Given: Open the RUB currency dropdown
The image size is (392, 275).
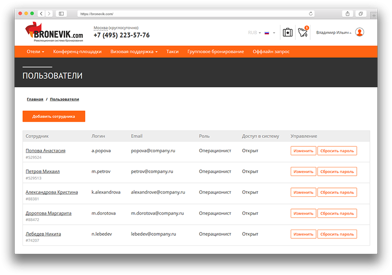Looking at the screenshot, I should (254, 33).
